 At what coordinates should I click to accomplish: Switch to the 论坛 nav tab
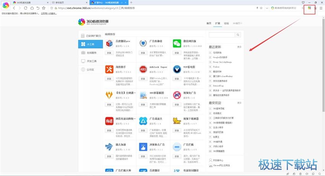[x=226, y=23]
